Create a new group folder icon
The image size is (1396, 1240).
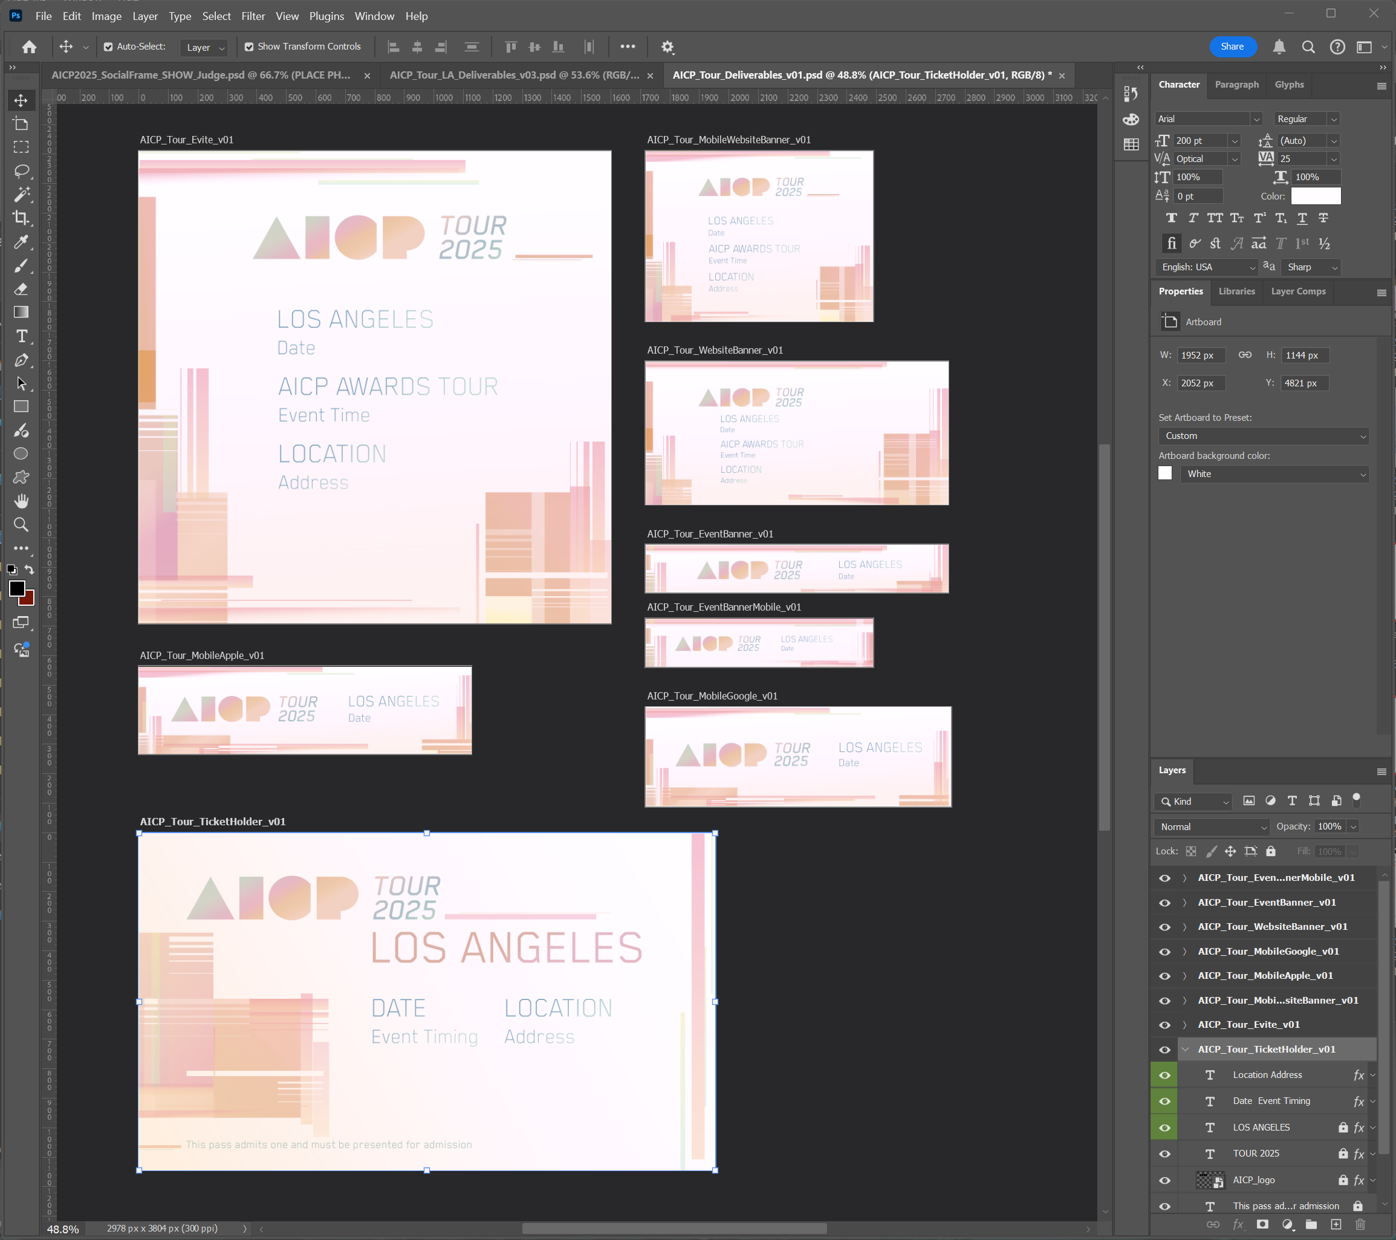(x=1311, y=1225)
